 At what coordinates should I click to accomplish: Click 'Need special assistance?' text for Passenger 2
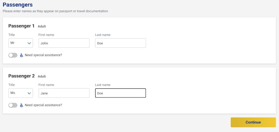(x=43, y=105)
